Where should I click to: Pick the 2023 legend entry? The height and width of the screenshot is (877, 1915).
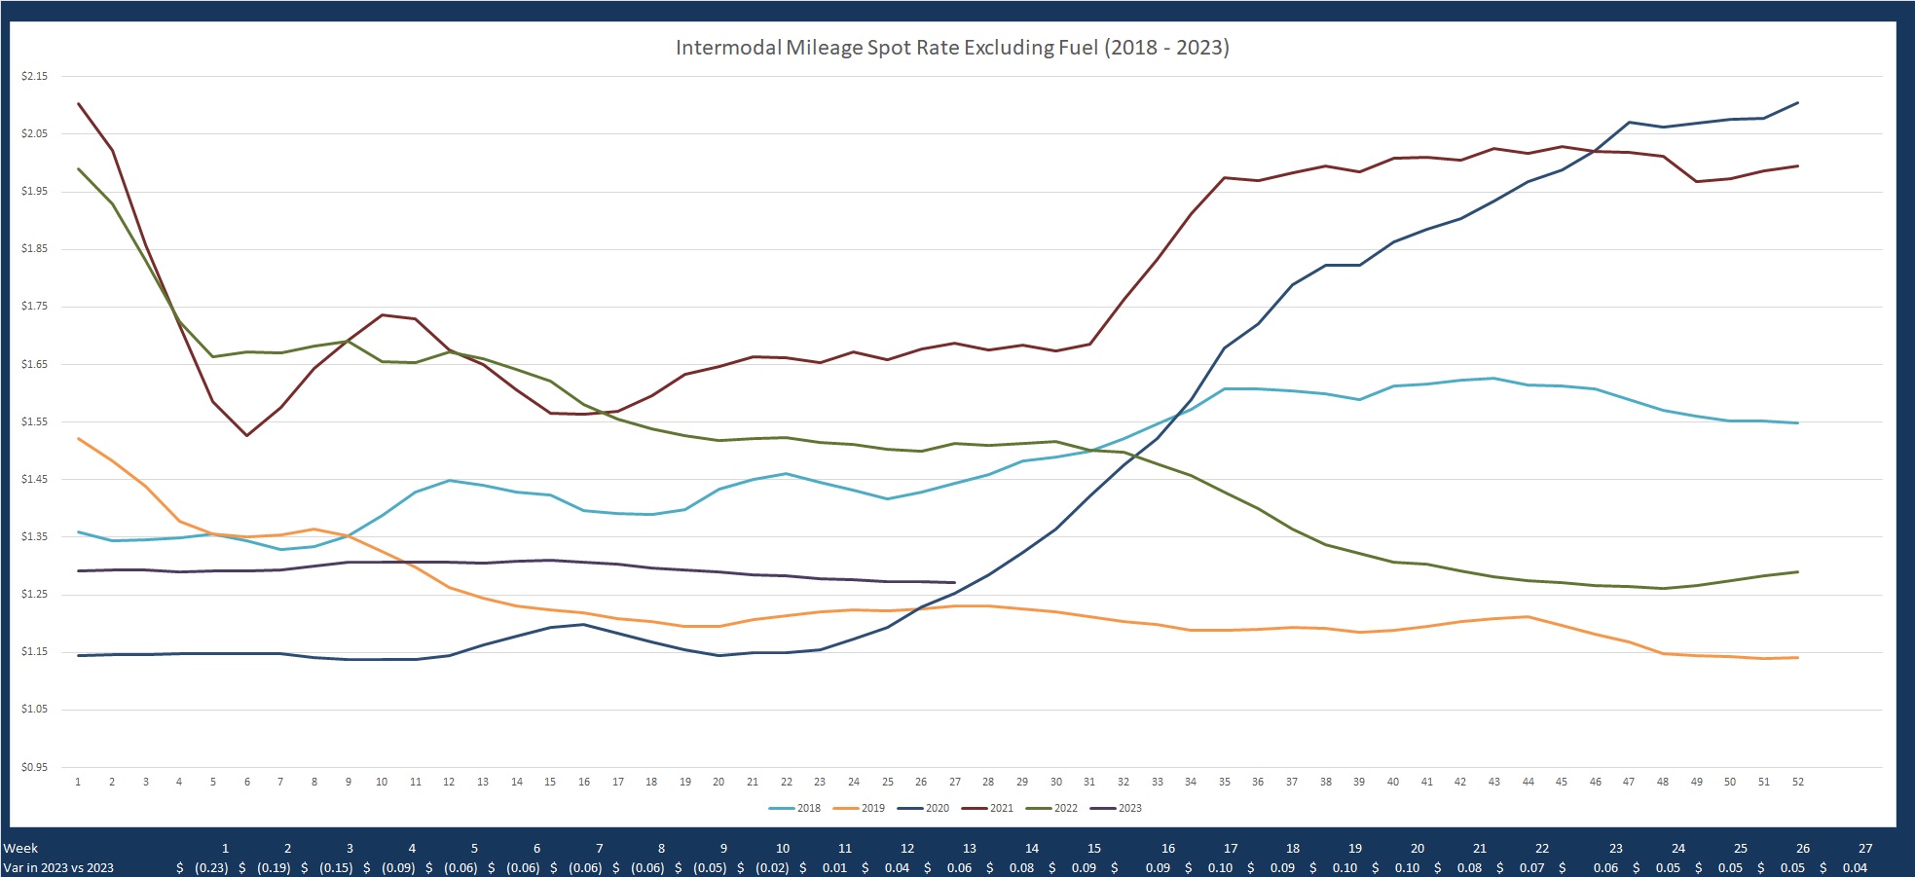coord(1117,808)
